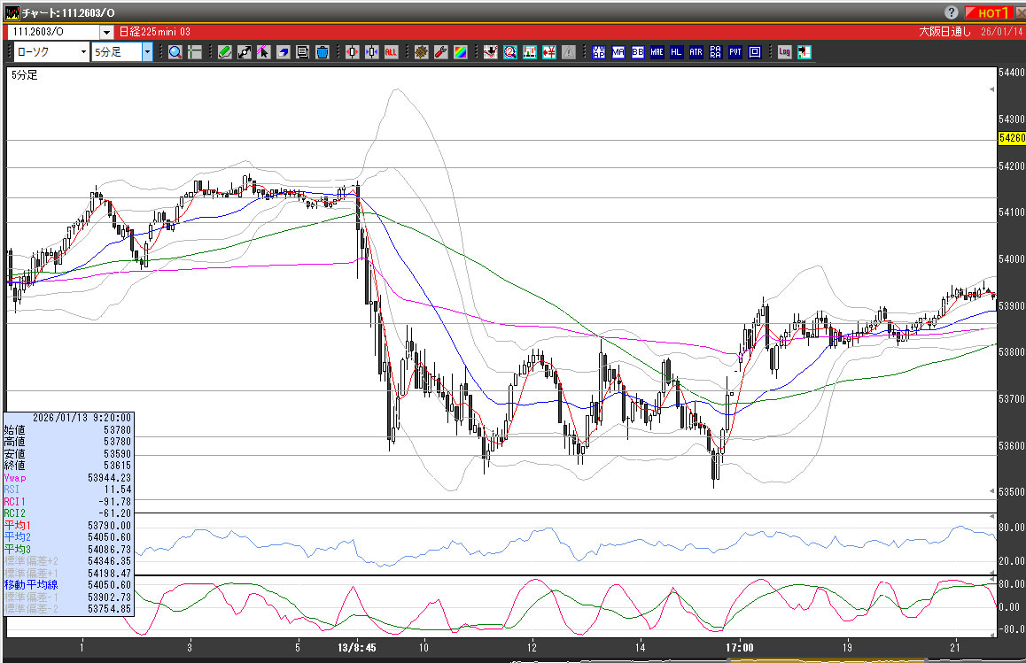
Task: Click the yellow 54260 price marker
Action: [1011, 138]
